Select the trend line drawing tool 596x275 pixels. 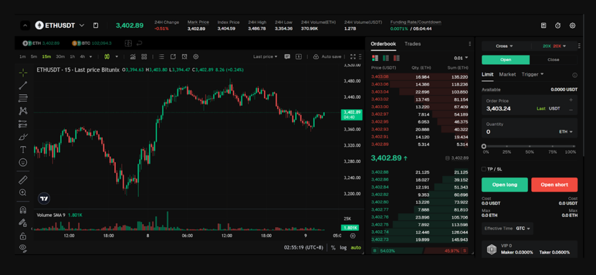tap(23, 85)
